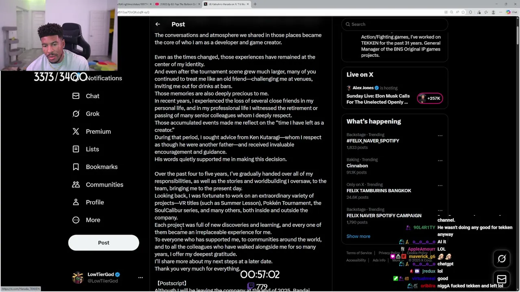Open the Grok icon in sidebar
Image resolution: width=520 pixels, height=292 pixels.
point(76,114)
